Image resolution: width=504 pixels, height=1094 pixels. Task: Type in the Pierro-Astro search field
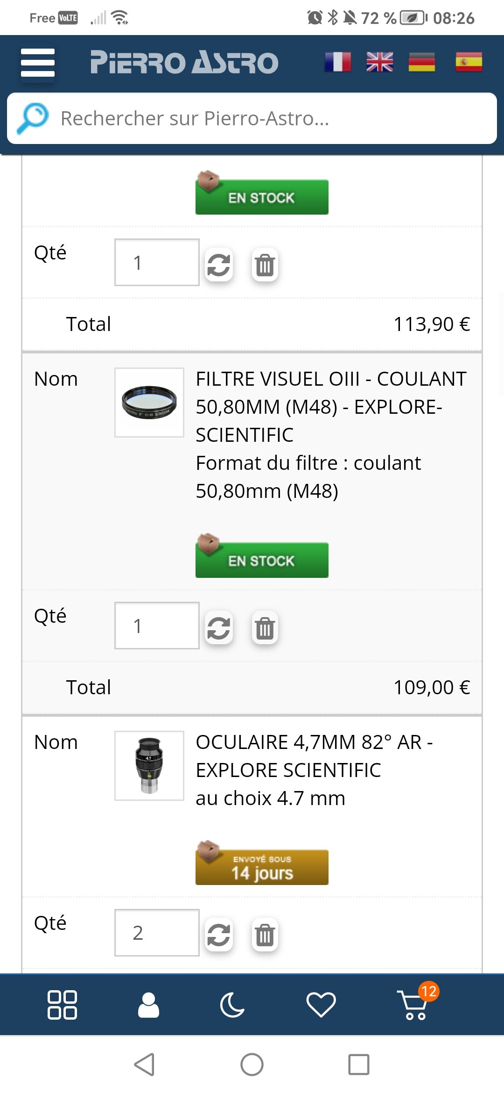(271, 119)
